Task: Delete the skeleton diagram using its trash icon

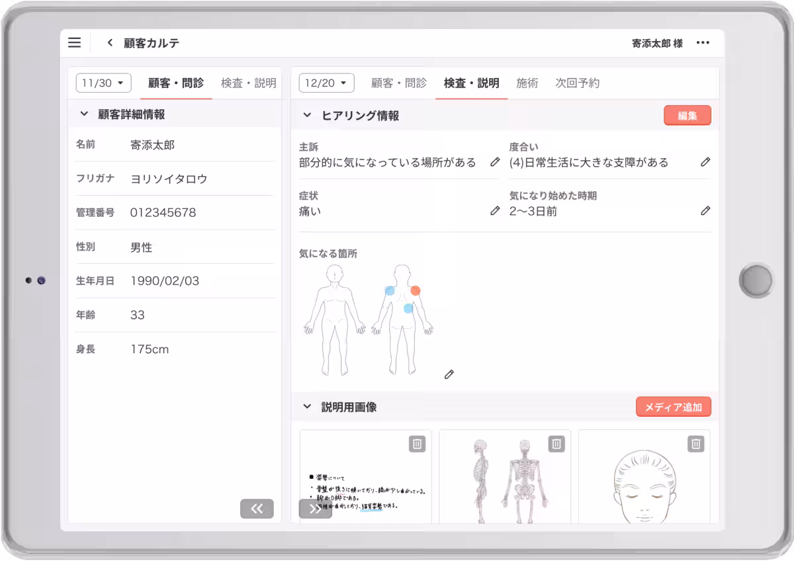Action: pos(556,444)
